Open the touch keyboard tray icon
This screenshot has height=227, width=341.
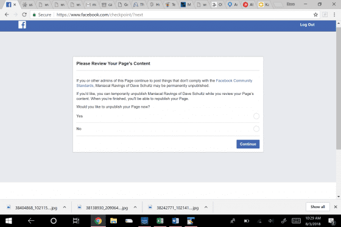tap(296, 221)
